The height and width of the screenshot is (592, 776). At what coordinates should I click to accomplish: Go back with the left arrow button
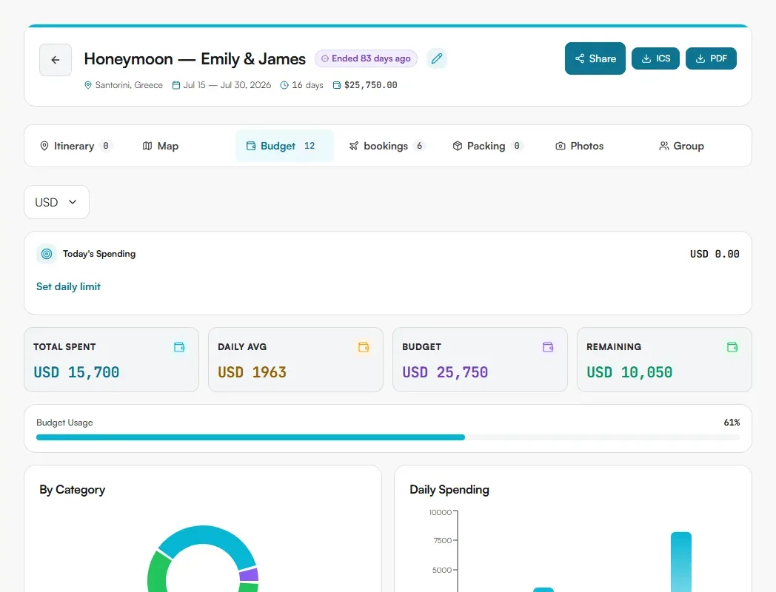coord(56,60)
